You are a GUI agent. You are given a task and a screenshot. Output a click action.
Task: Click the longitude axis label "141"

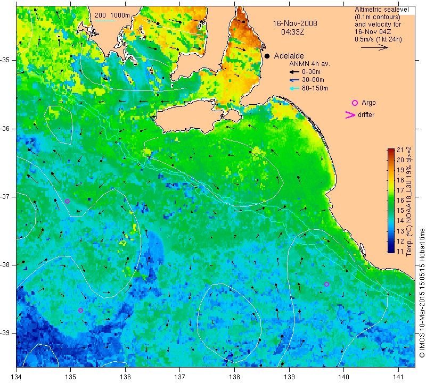point(398,377)
